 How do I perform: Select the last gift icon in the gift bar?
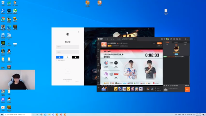pos(141,89)
